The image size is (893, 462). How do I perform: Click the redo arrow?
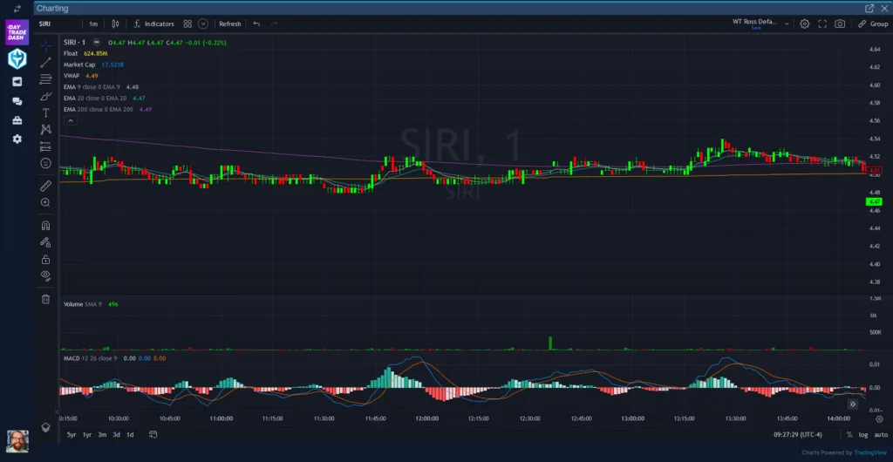coord(275,24)
